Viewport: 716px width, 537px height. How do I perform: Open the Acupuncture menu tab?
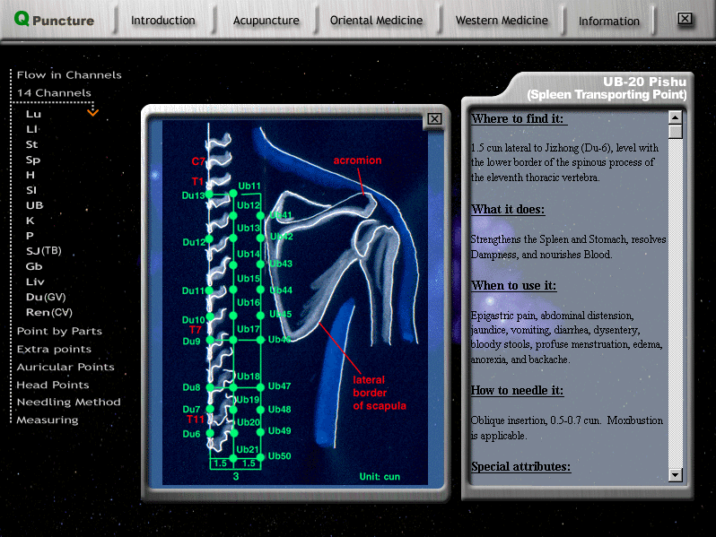[266, 21]
